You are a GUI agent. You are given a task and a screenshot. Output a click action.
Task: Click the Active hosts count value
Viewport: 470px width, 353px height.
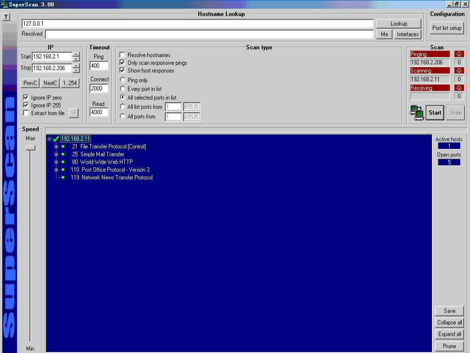(x=449, y=146)
